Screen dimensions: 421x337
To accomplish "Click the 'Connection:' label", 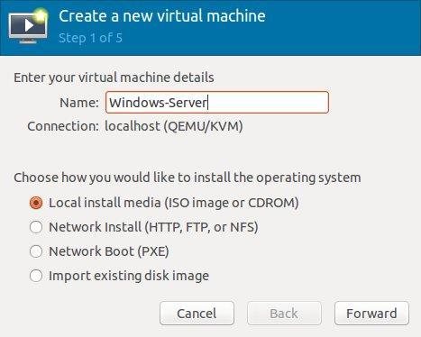I will 63,126.
